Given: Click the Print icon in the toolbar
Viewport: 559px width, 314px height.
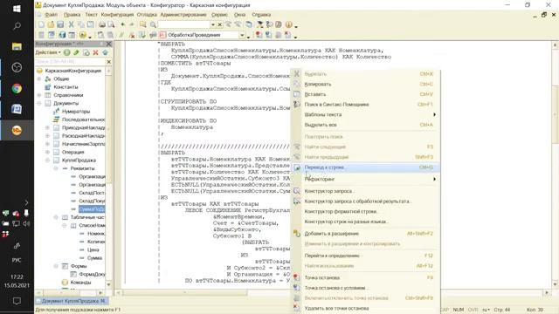Looking at the screenshot, I should coord(102,24).
